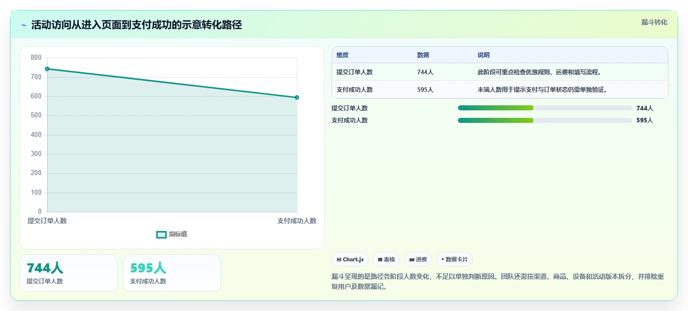This screenshot has width=688, height=311.
Task: Click the 支付成功人数 x-axis label
Action: click(297, 221)
